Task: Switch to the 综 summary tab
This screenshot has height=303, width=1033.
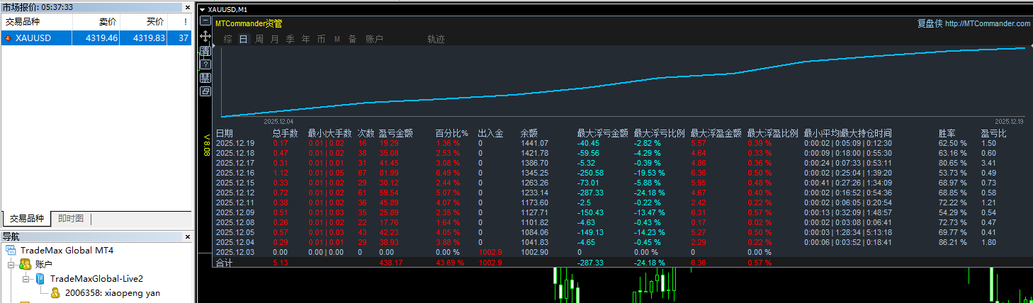Action: pos(227,40)
